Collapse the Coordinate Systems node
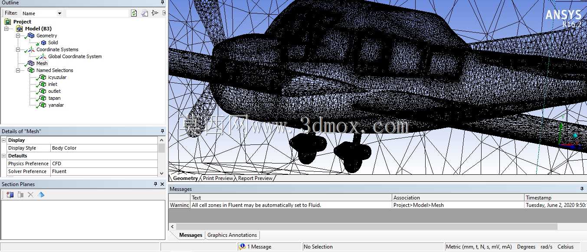Viewport: 587px width, 252px height. point(18,49)
